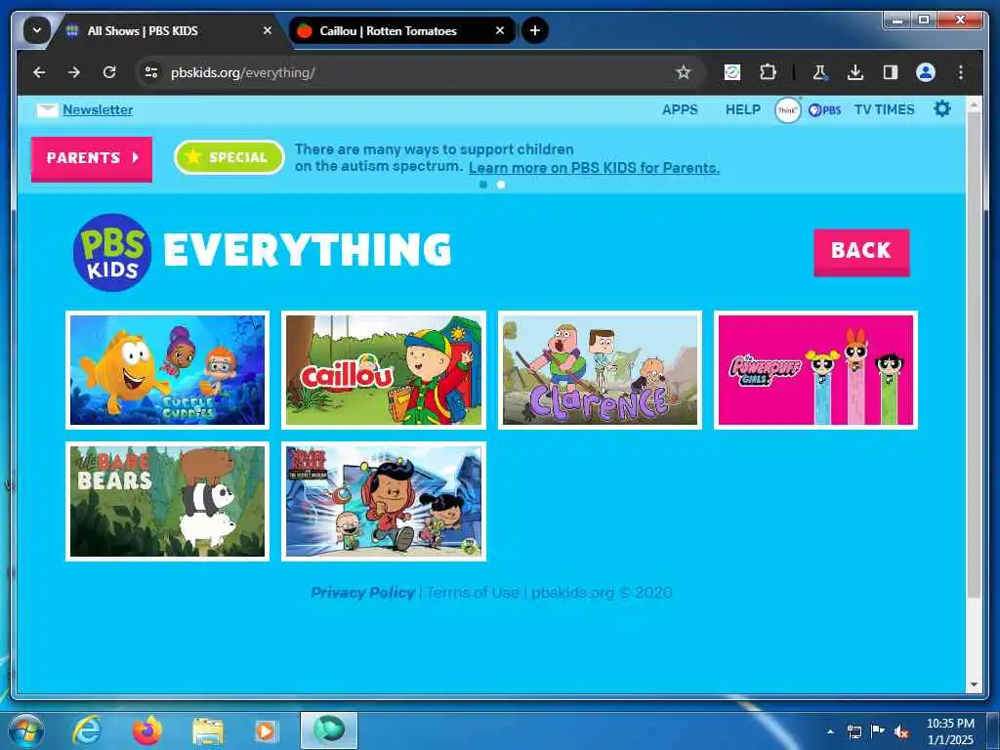This screenshot has height=750, width=1000.
Task: Open the settings gear on PBS KIDS page
Action: tap(942, 109)
